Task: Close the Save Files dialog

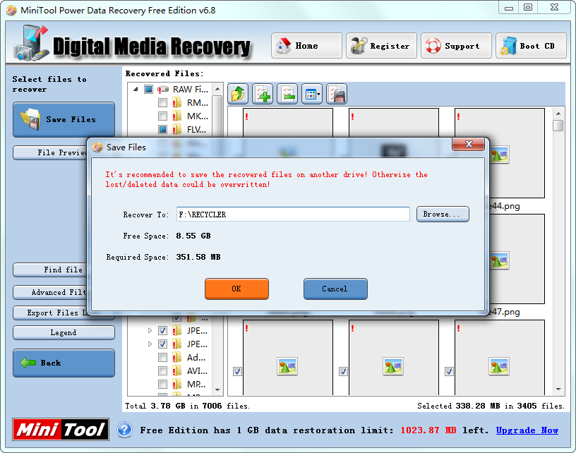Action: coord(469,144)
